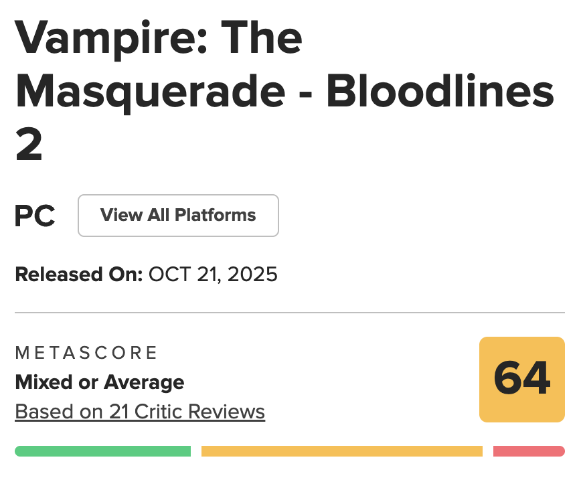
Task: Select the green positive reviews bar segment
Action: coord(102,451)
